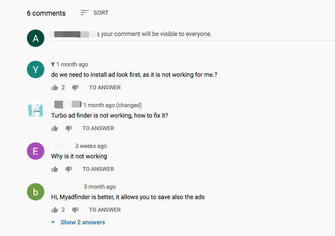Like the comment by Y about ad look
This screenshot has width=335, height=236.
coord(55,88)
